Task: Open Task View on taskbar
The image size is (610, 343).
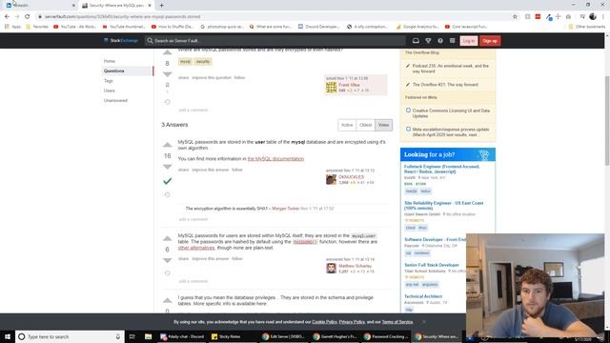Action: click(132, 336)
